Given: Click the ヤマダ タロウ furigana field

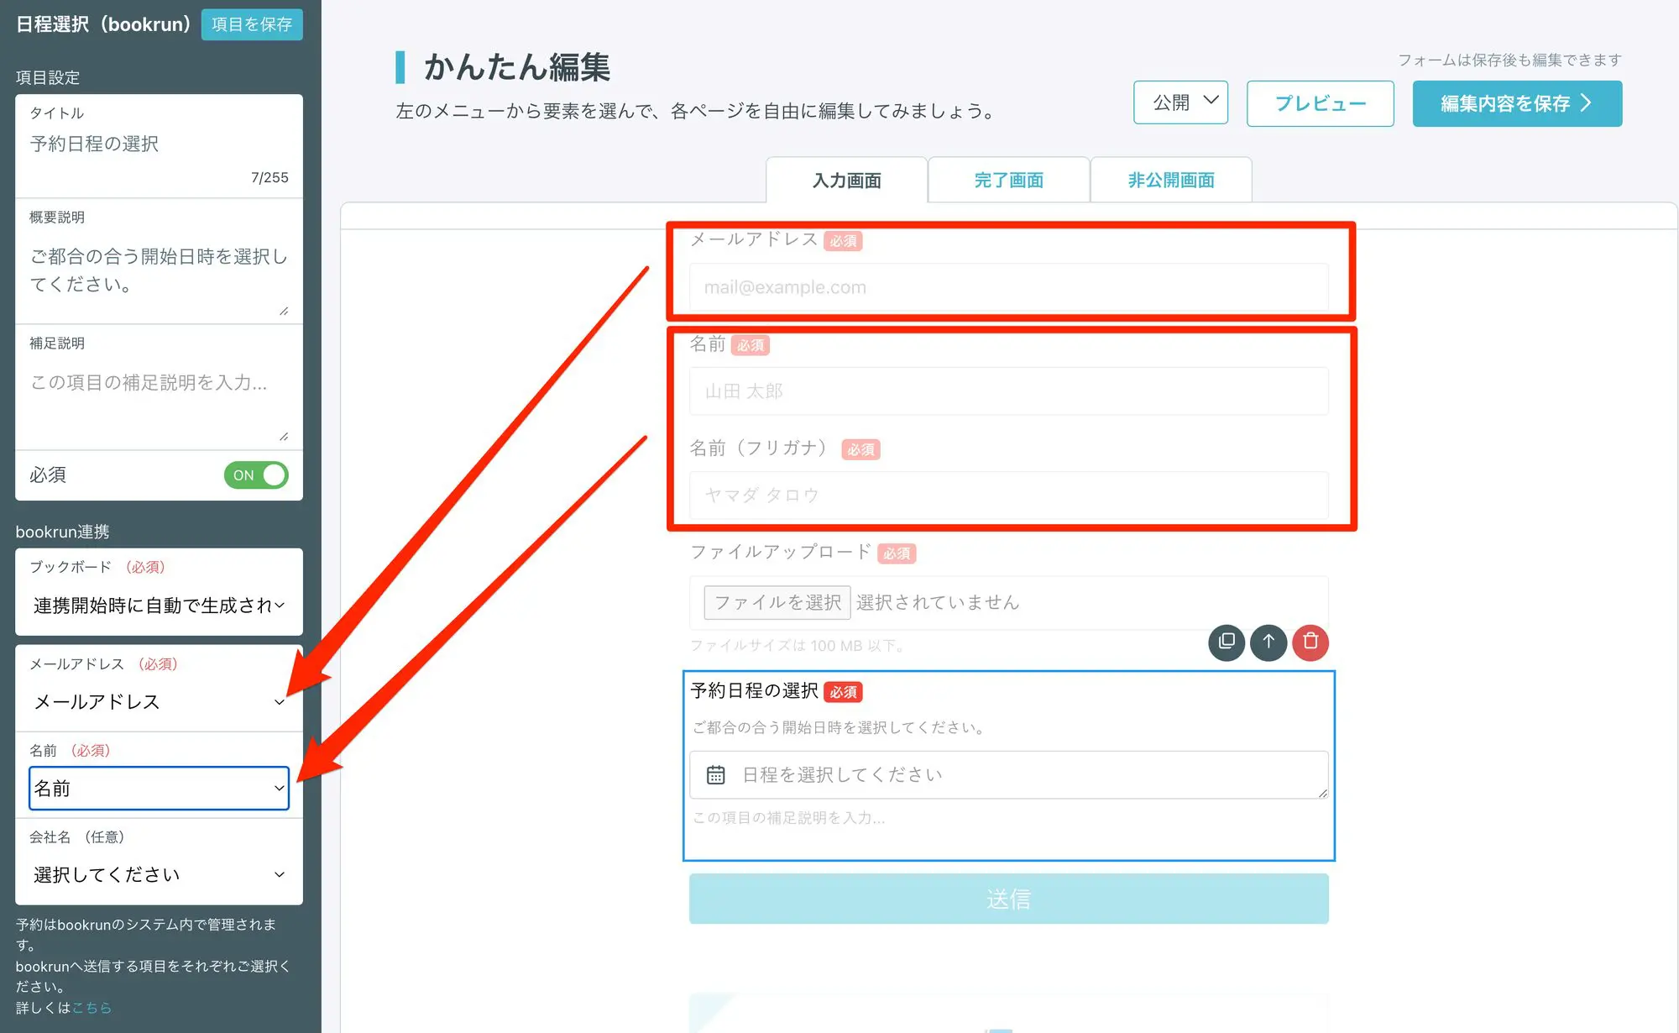Looking at the screenshot, I should pos(1008,496).
